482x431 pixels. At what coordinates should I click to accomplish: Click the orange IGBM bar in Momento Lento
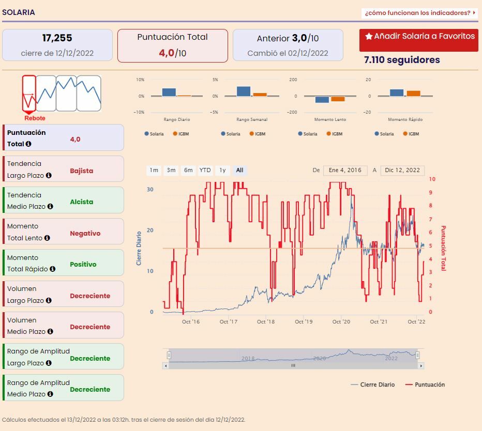338,99
